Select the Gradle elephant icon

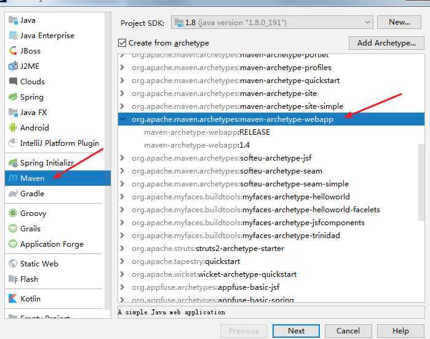[13, 194]
